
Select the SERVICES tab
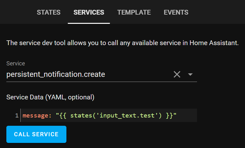[x=89, y=12]
